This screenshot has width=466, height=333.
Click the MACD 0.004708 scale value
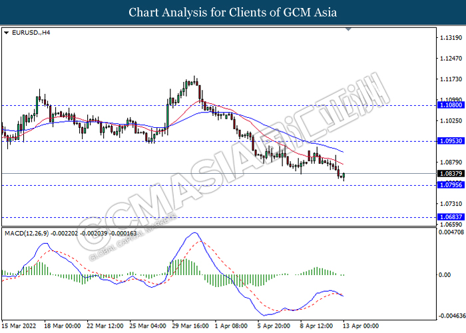[451, 232]
